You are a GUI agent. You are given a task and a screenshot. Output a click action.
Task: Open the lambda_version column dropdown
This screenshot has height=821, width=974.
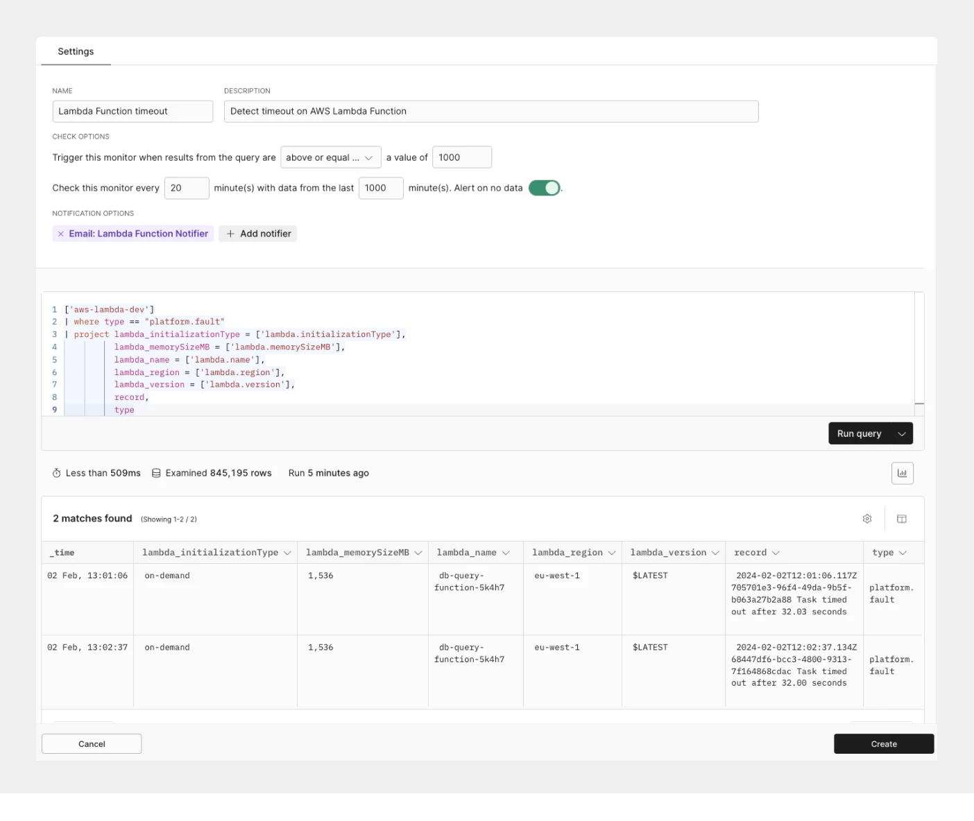(714, 552)
